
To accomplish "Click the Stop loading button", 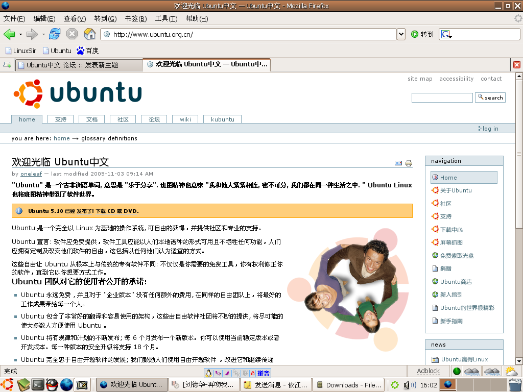I will (x=72, y=34).
